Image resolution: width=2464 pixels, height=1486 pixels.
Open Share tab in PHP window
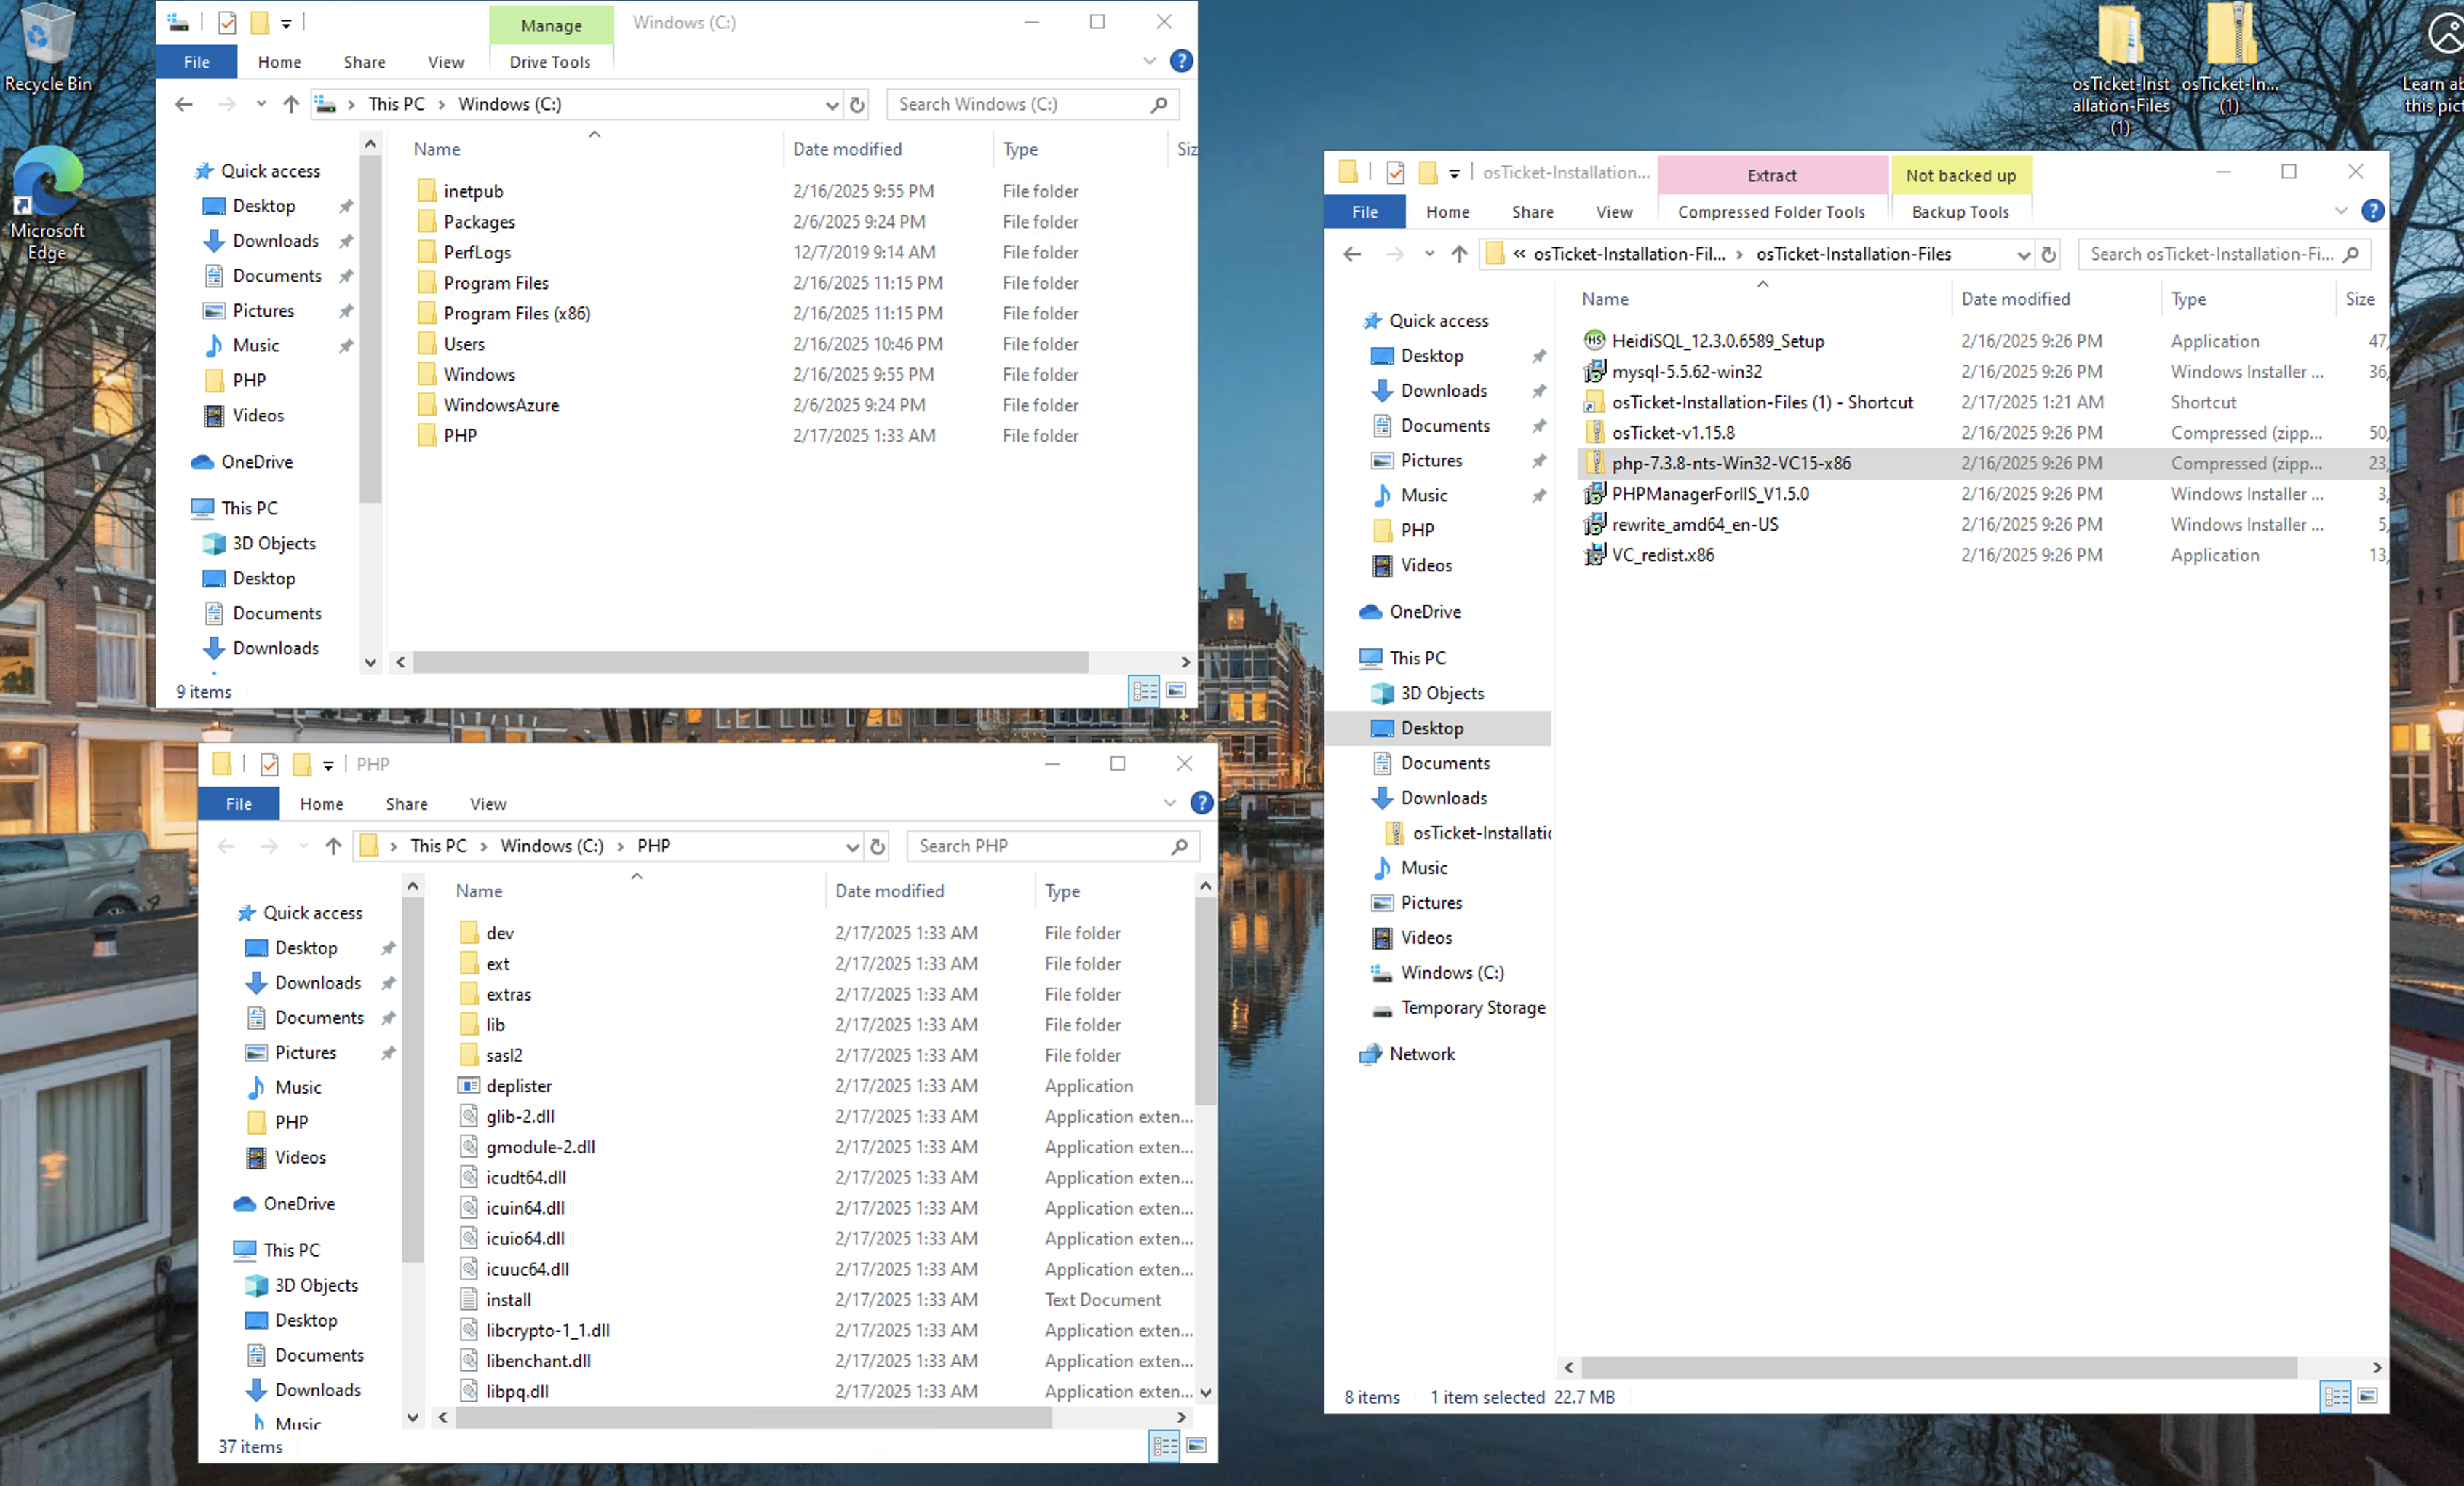point(406,803)
